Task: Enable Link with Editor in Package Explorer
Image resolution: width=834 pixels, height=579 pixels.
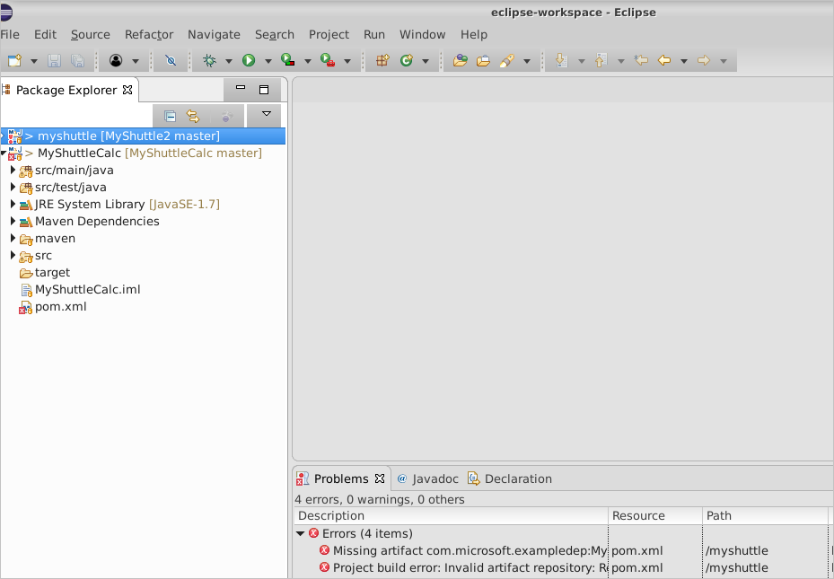Action: pyautogui.click(x=193, y=115)
